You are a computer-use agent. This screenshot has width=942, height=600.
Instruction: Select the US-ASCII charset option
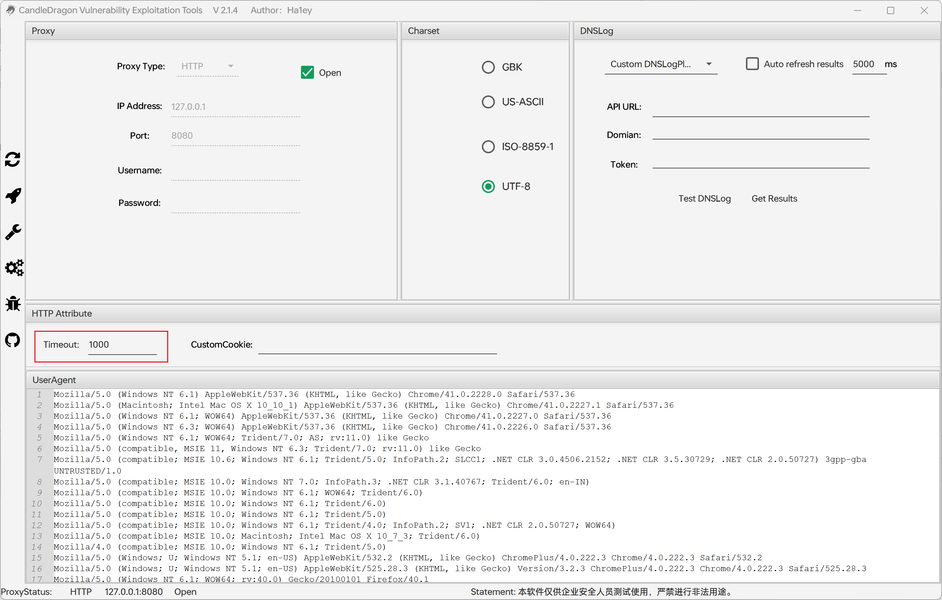488,102
